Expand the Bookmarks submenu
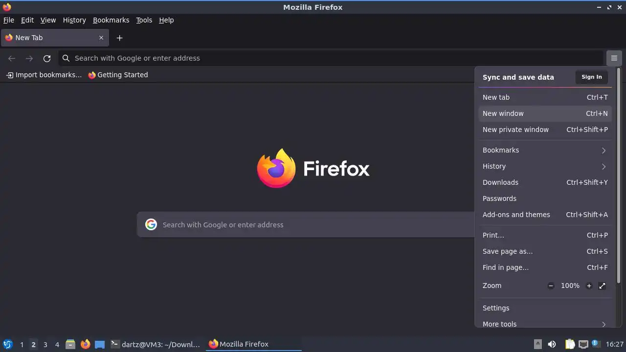 click(545, 150)
